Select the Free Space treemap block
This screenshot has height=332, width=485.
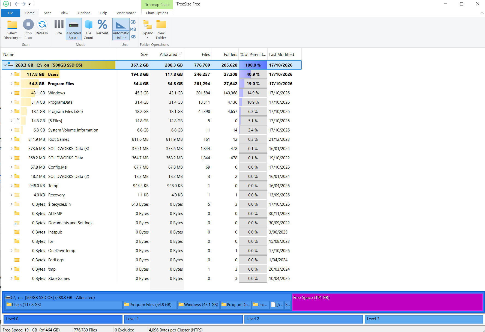coord(387,302)
